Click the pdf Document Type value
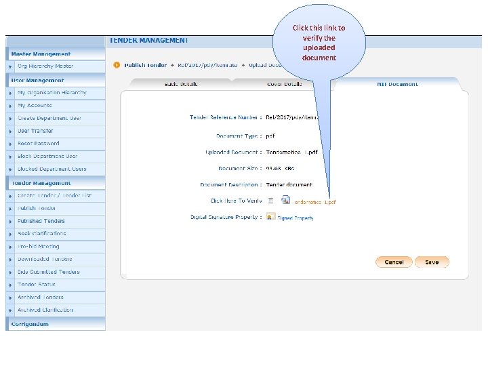Viewport: 488px width, 366px height. click(270, 136)
